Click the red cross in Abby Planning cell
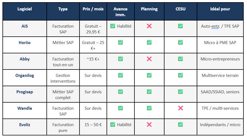247x139 pixels. coord(149,59)
